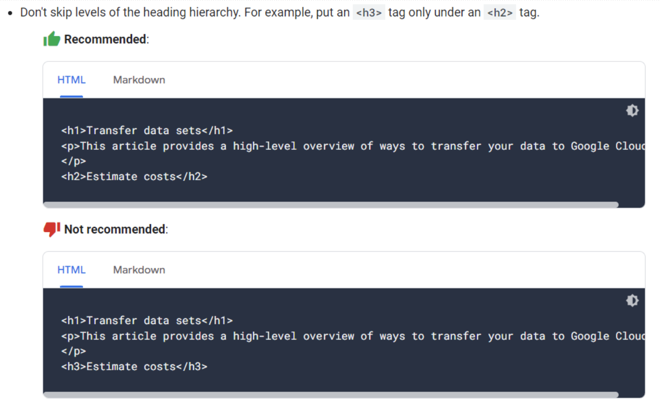Click Transfer data sets h1 line in Not recommended block
This screenshot has height=402, width=660.
pyautogui.click(x=147, y=321)
